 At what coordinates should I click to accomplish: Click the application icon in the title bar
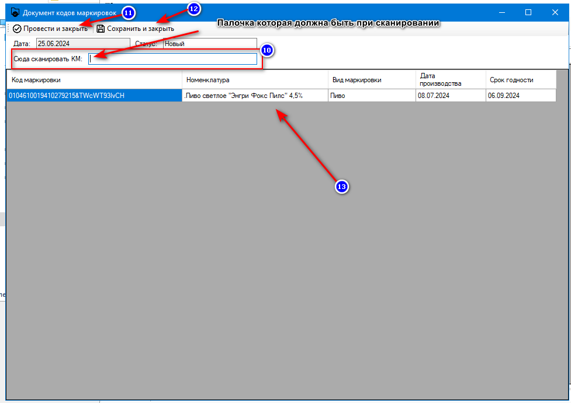click(x=15, y=12)
